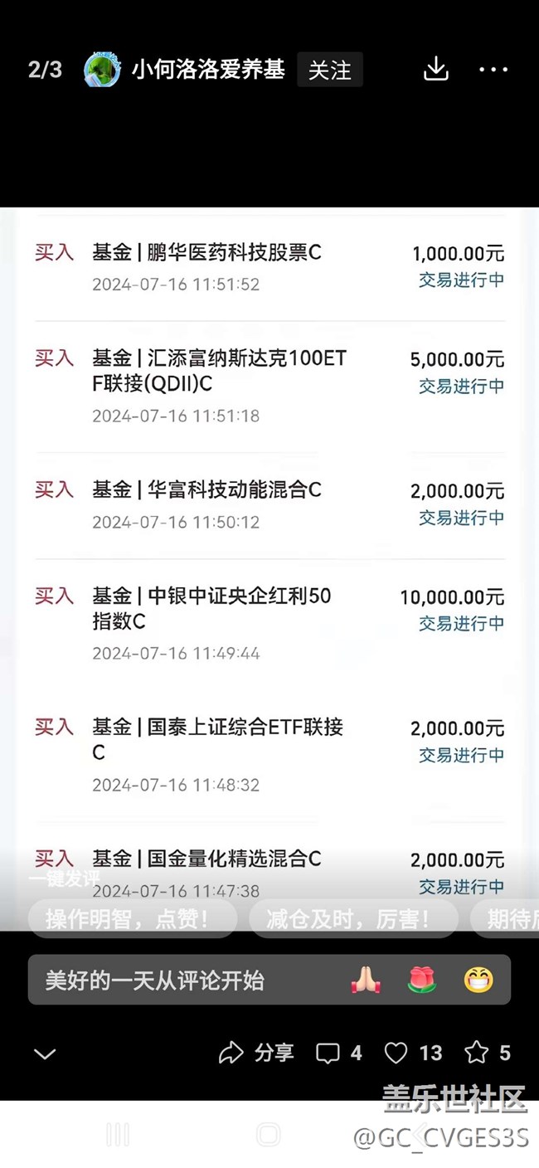Insert the rose emoji
The width and height of the screenshot is (539, 1168).
tap(422, 981)
